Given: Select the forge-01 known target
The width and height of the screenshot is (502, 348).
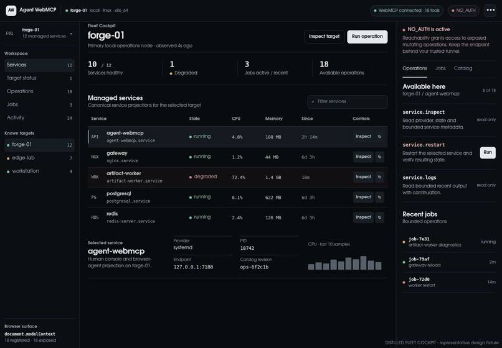Looking at the screenshot, I should pos(39,145).
